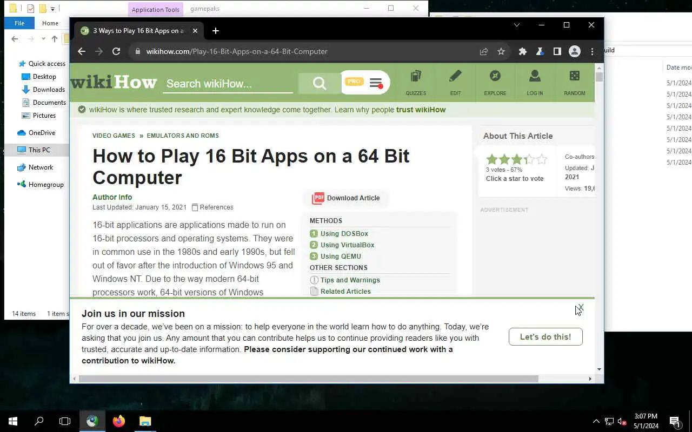
Task: Close the Join us mission banner
Action: (581, 308)
